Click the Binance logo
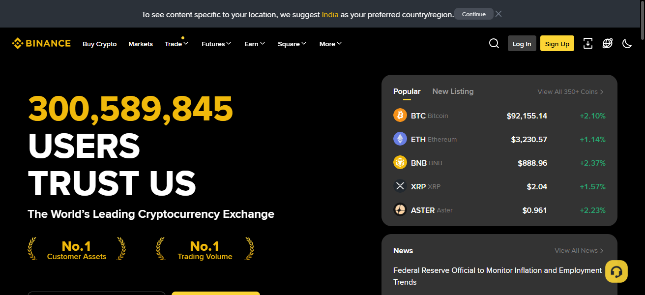This screenshot has width=645, height=295. [41, 43]
